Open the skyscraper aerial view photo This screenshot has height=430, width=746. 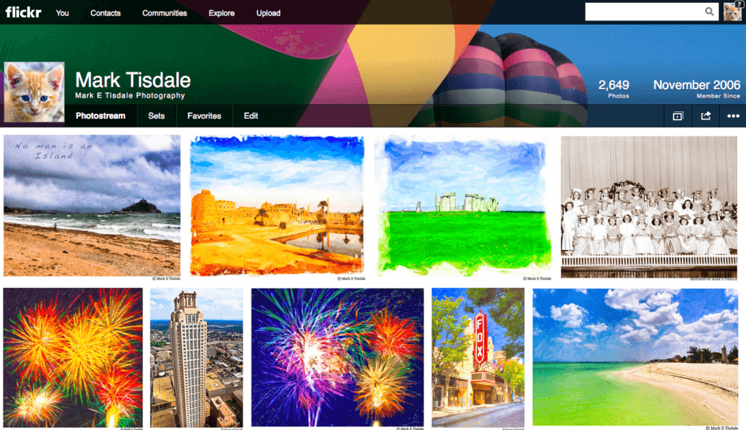(197, 357)
